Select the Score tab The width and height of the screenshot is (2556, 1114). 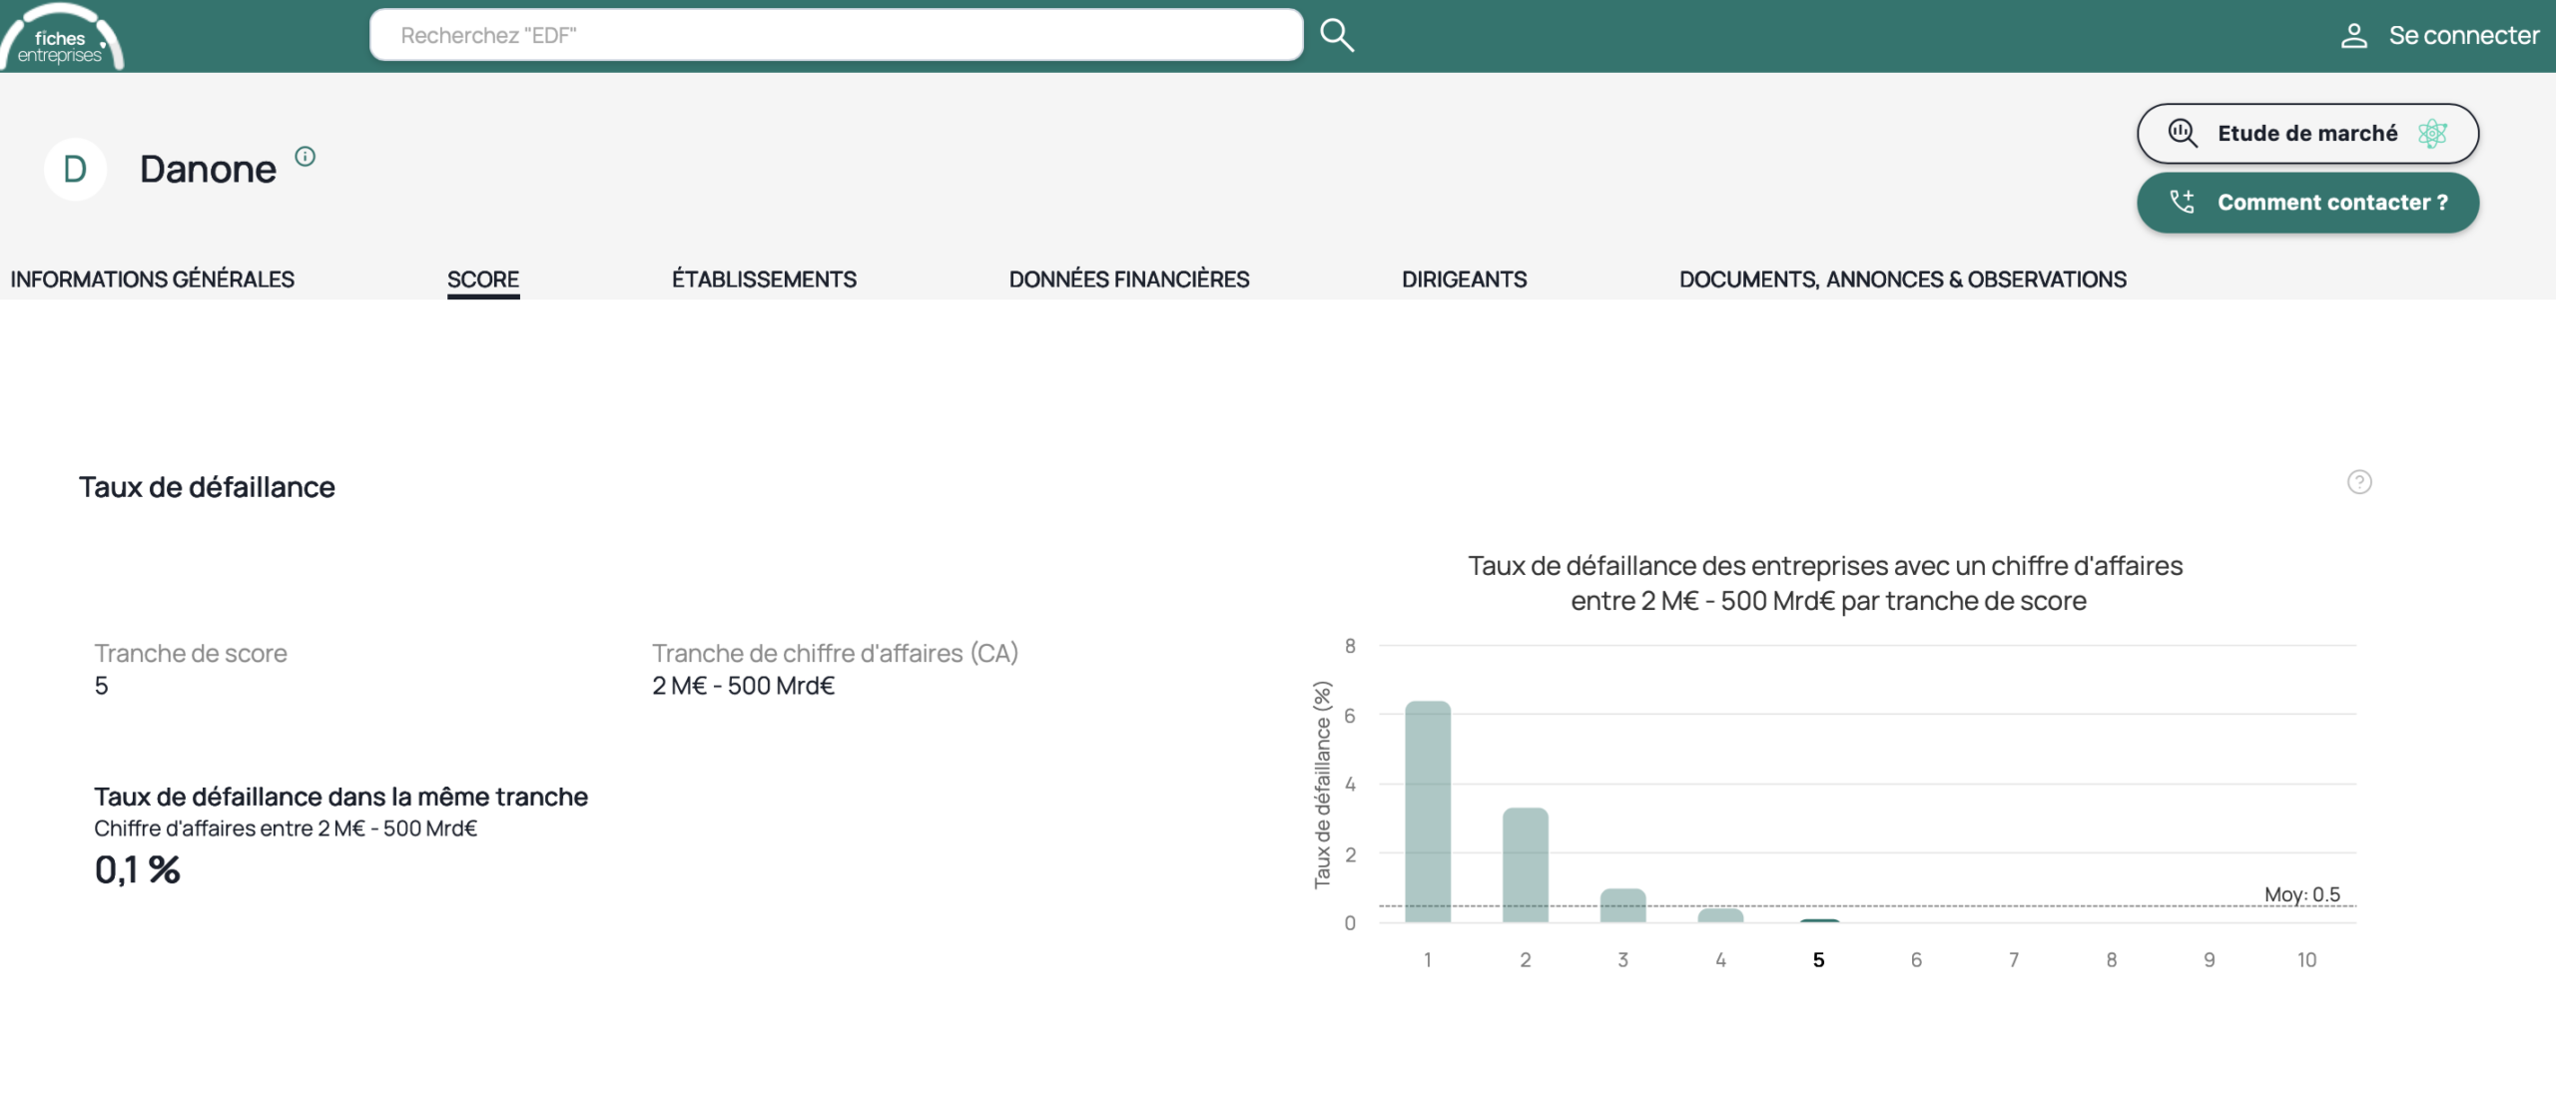[482, 279]
